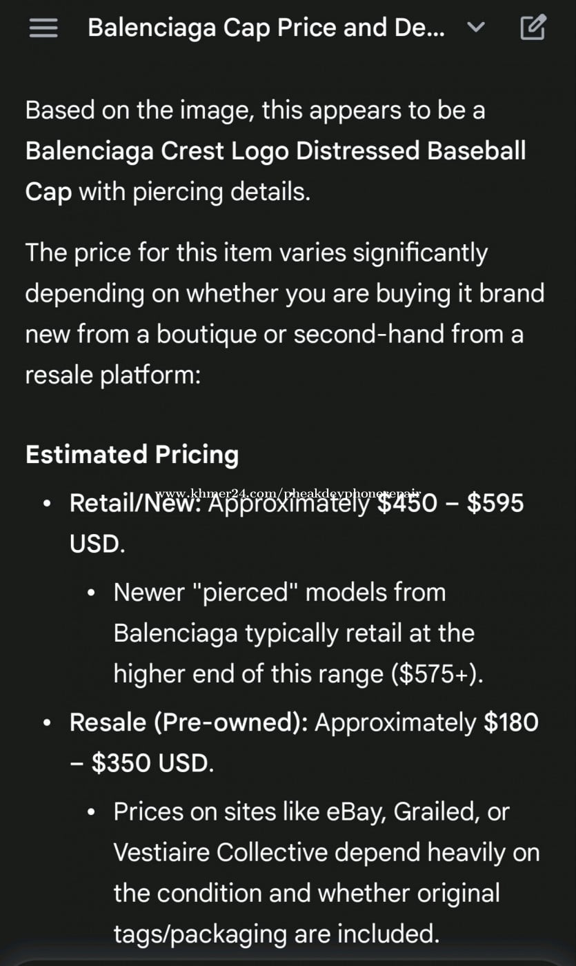This screenshot has width=576, height=966.
Task: Click the "$180" resale price
Action: pos(511,722)
